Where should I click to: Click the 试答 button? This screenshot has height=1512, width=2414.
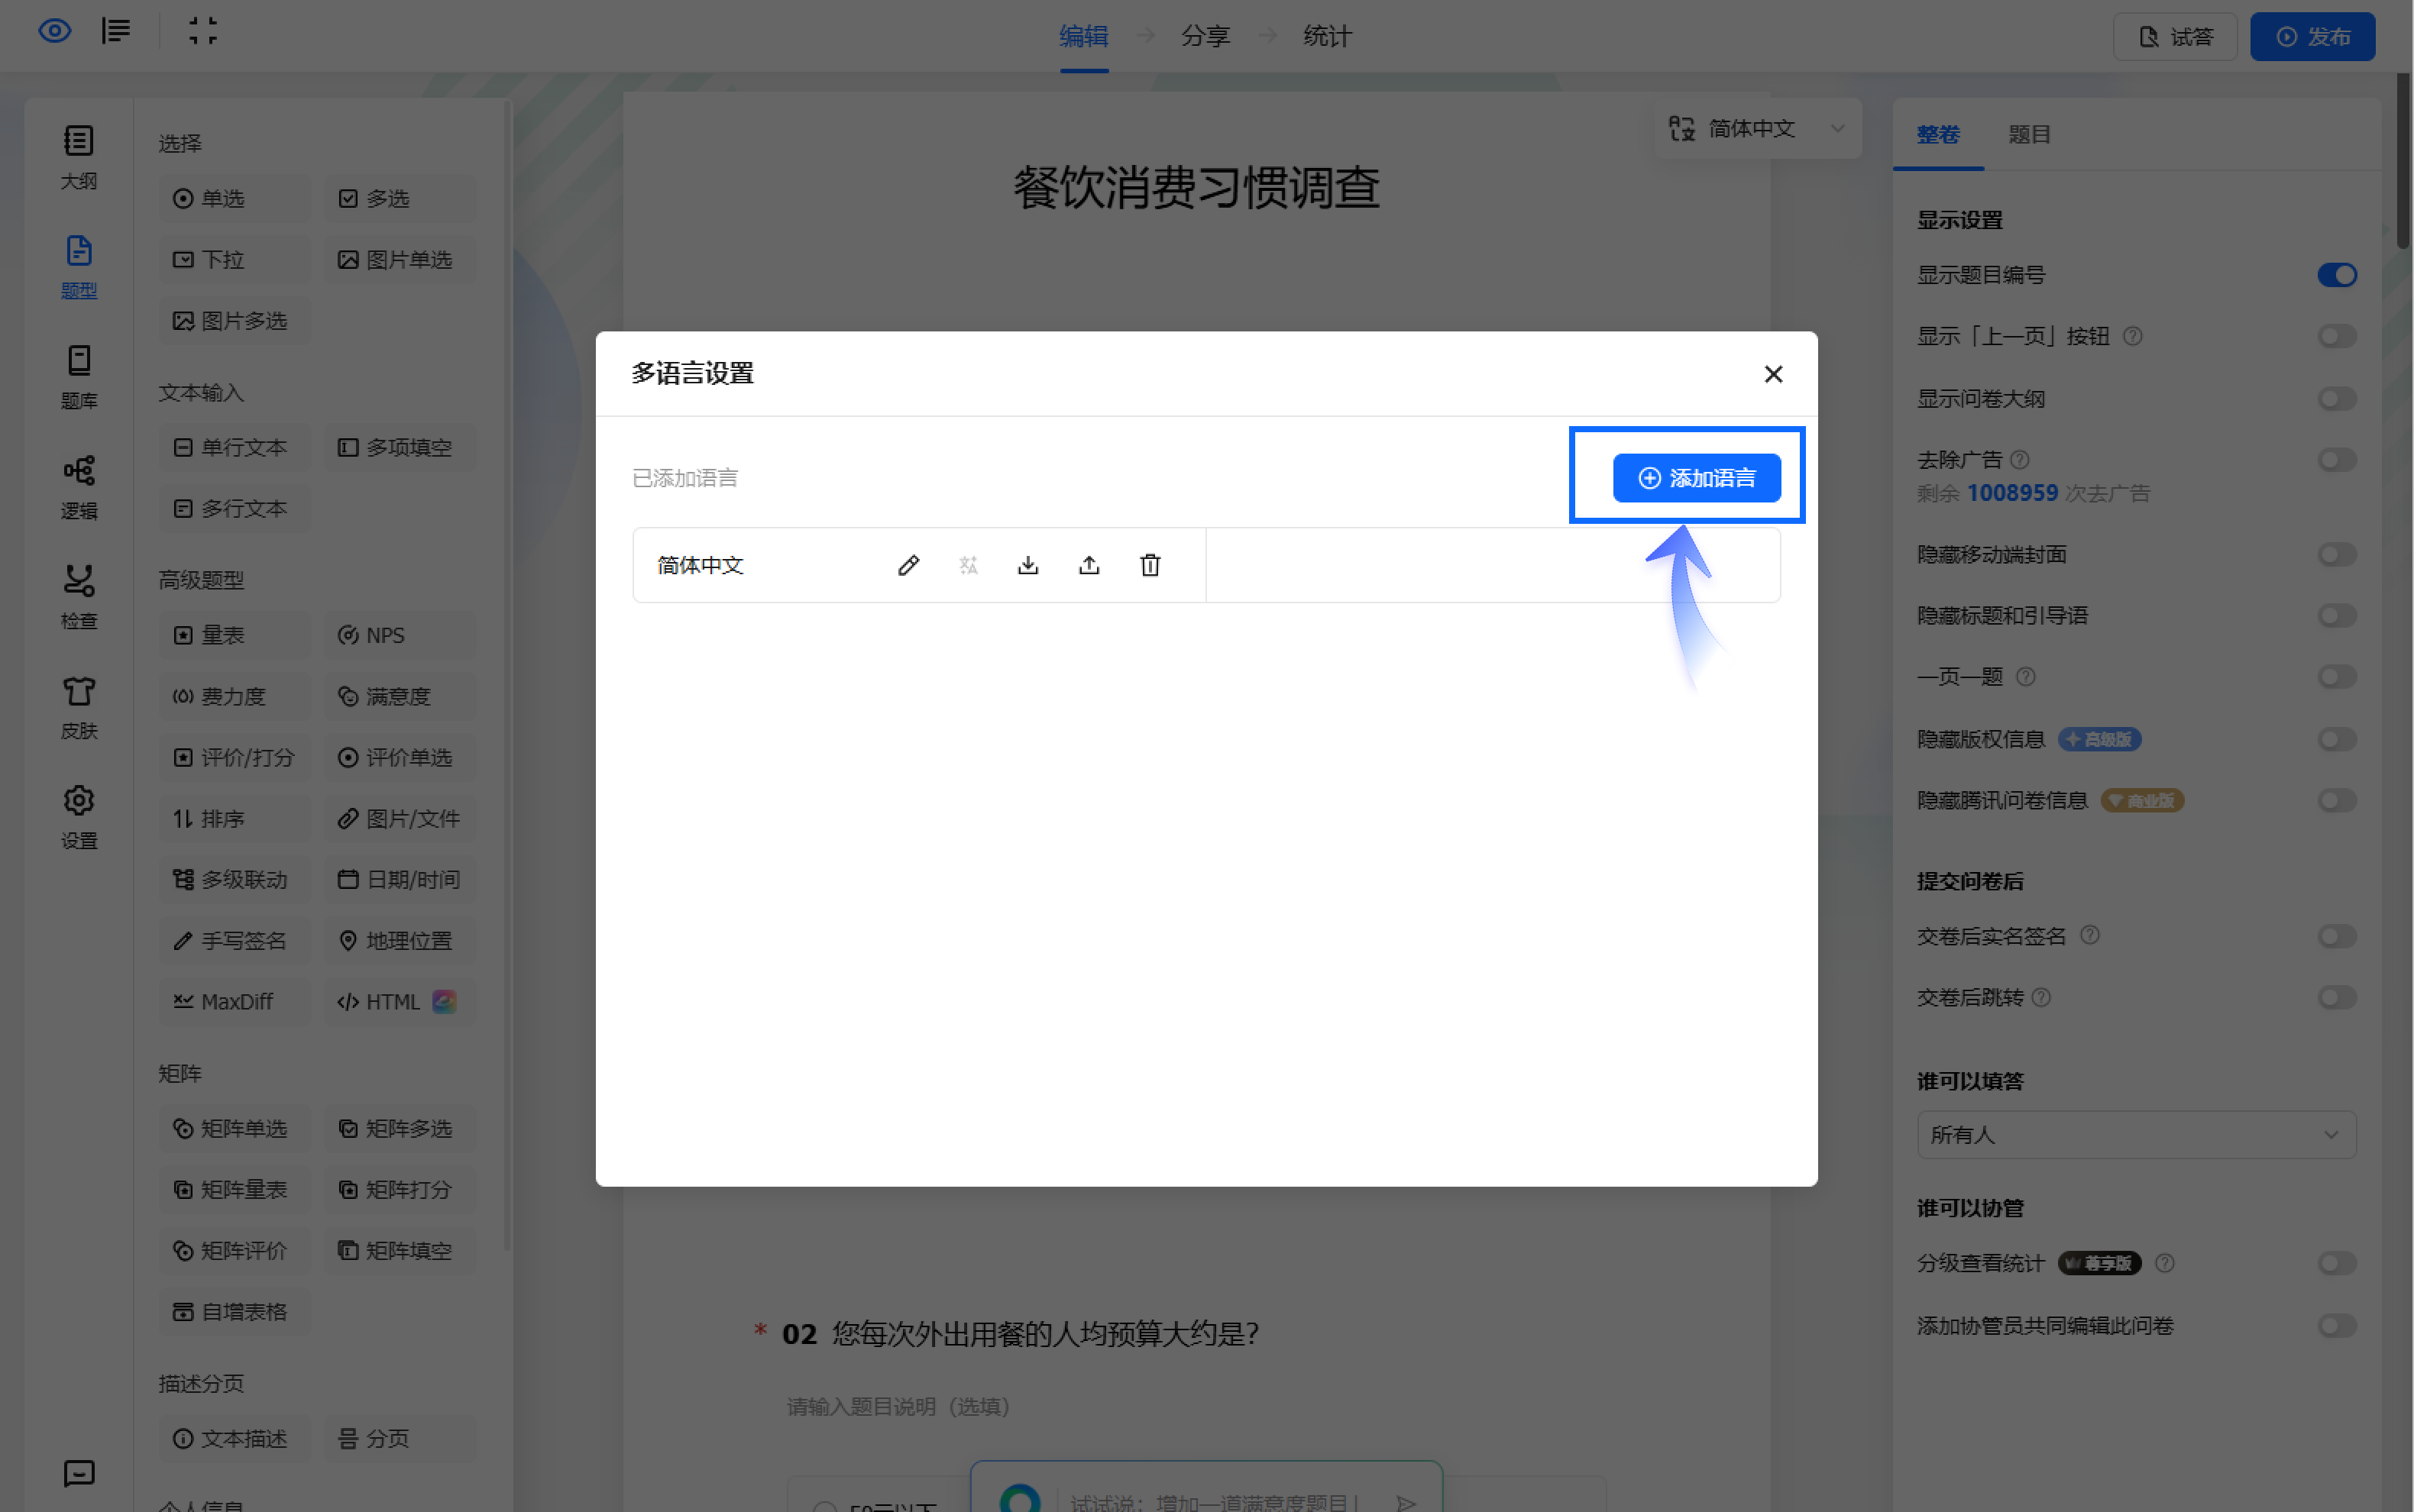(2175, 37)
